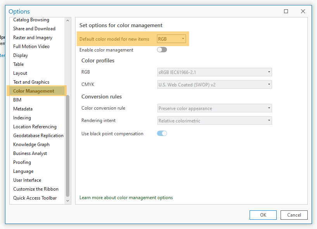Viewport: 317px width, 229px height.
Task: Select Metadata options
Action: pyautogui.click(x=22, y=108)
